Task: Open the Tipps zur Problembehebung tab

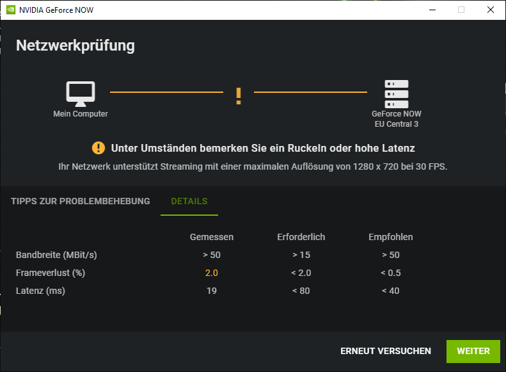Action: [x=81, y=201]
